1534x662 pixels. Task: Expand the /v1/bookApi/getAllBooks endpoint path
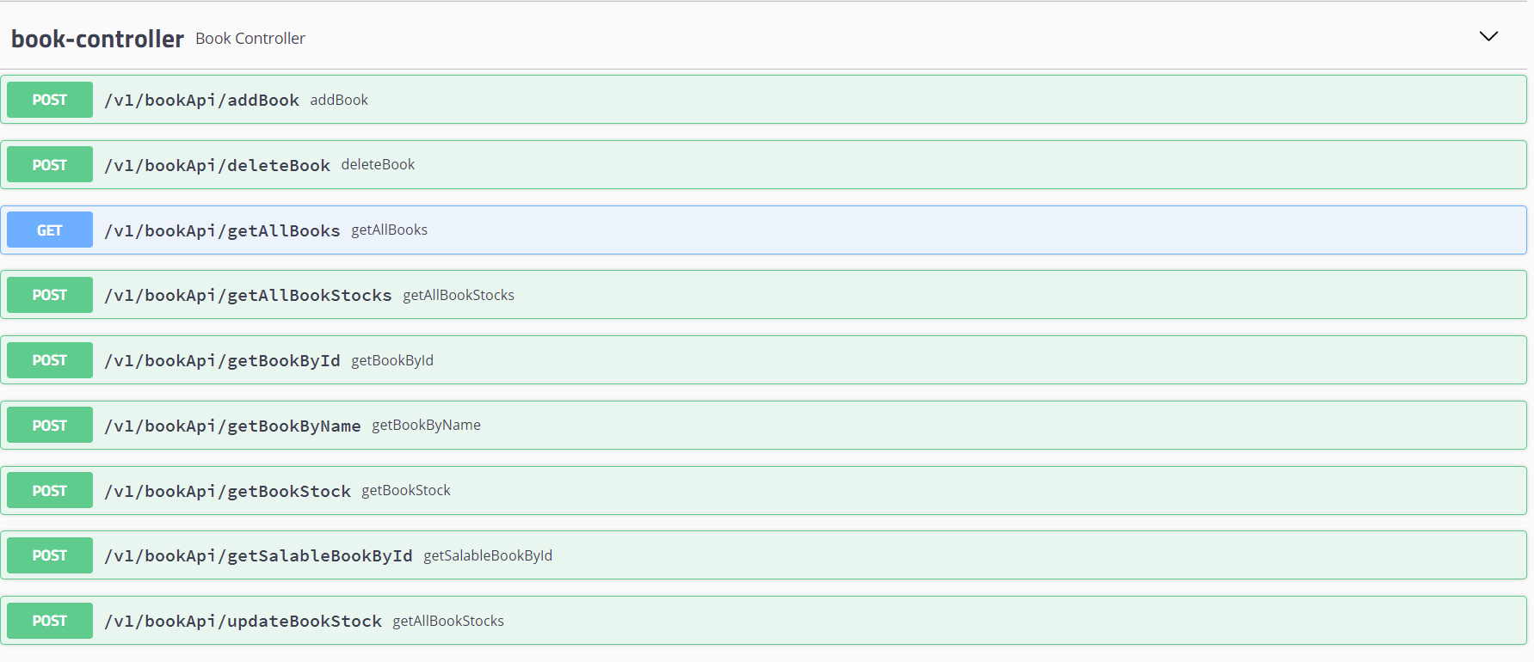(x=223, y=230)
